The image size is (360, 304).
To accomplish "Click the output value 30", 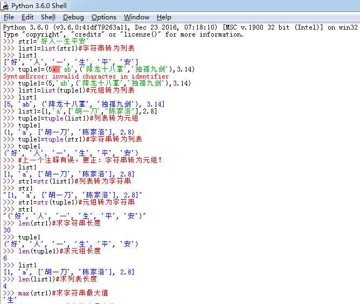I will (x=7, y=230).
